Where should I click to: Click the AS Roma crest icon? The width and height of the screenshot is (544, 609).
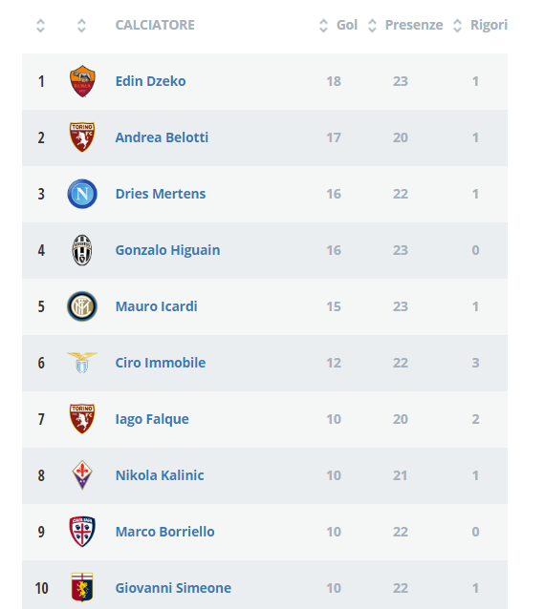tap(82, 81)
